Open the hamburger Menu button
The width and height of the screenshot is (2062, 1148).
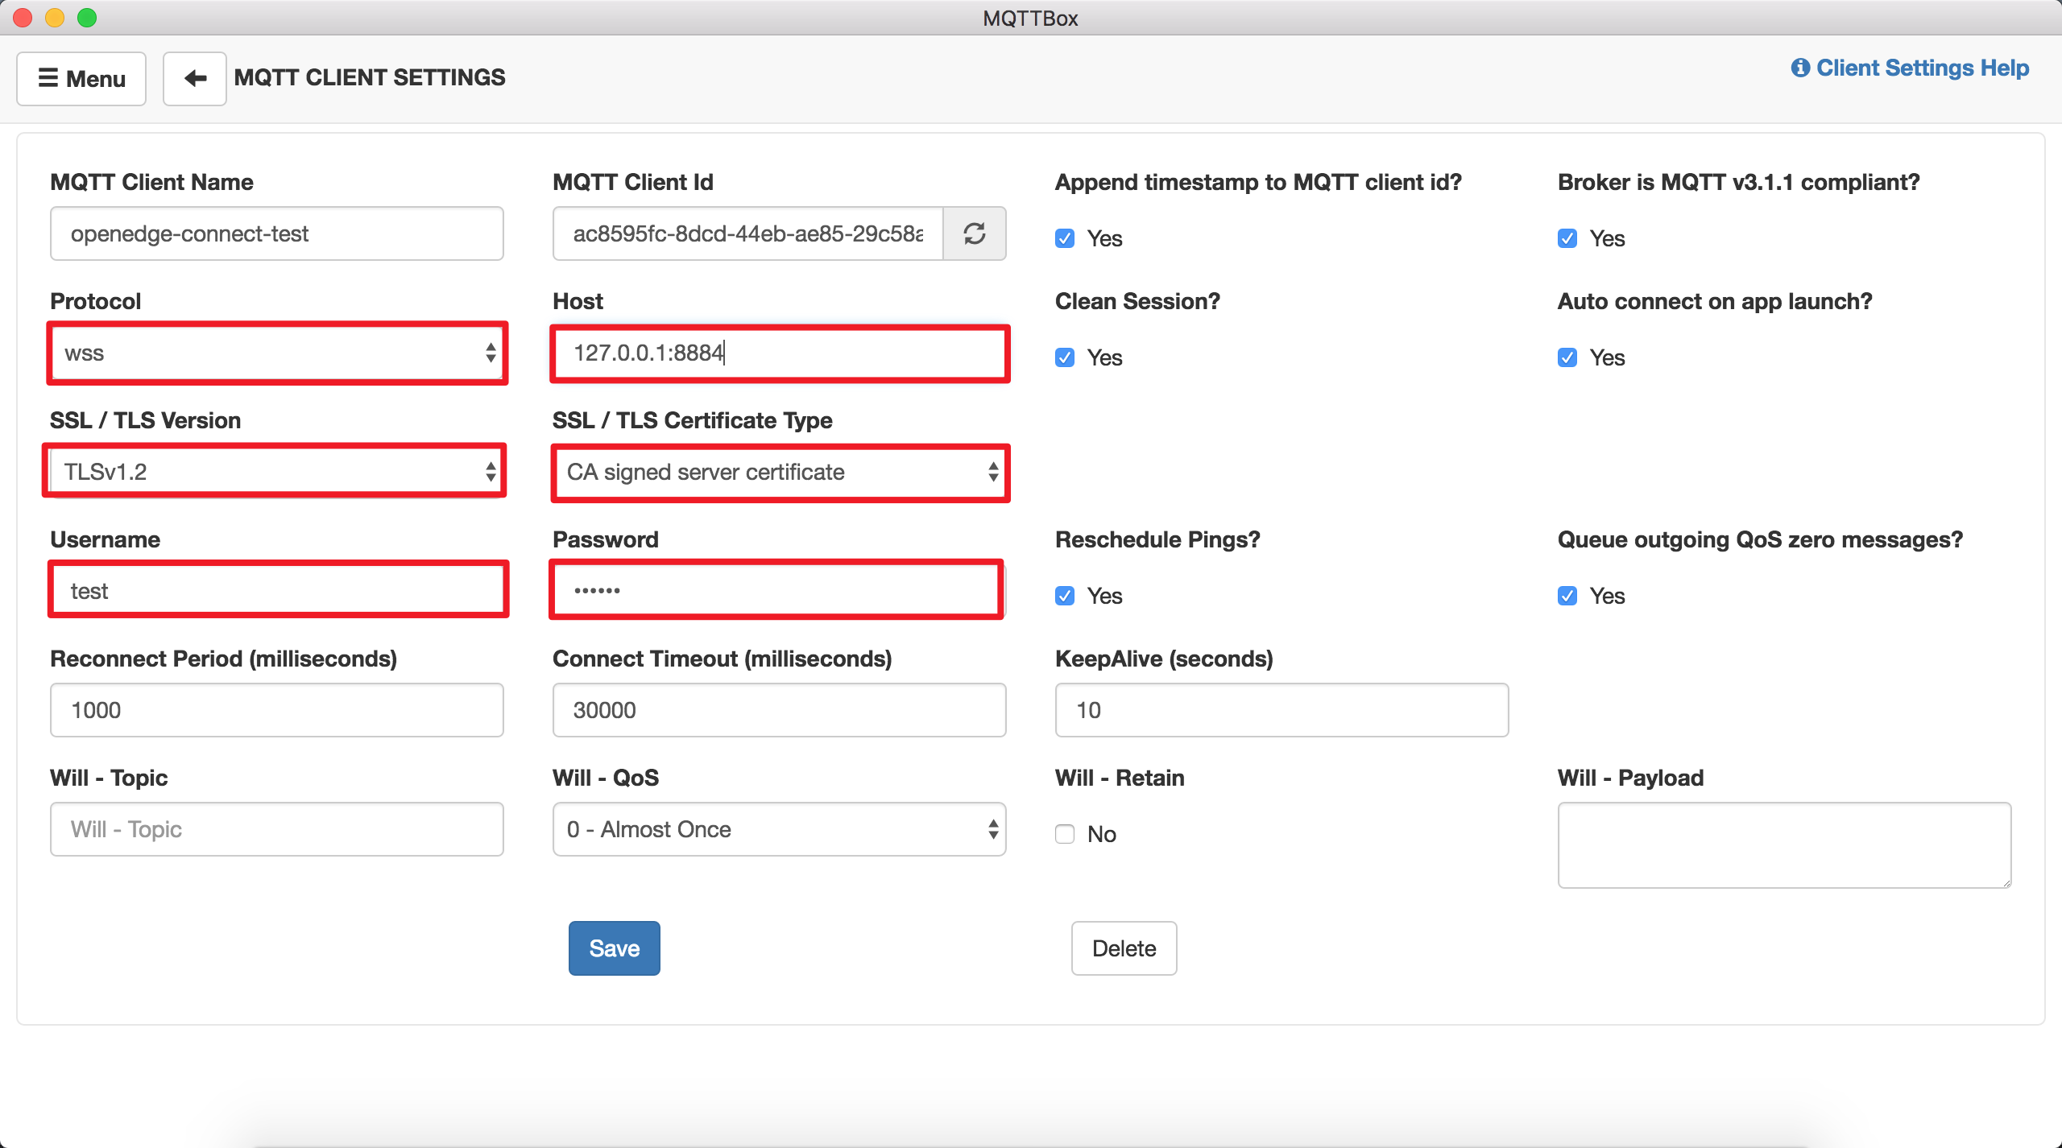pos(81,78)
